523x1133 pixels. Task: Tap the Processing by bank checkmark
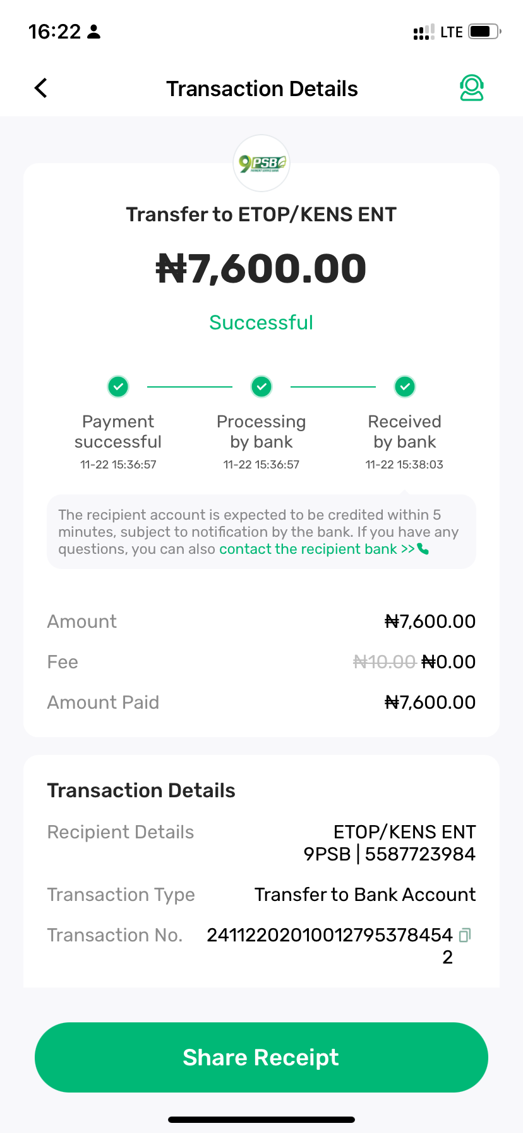261,386
